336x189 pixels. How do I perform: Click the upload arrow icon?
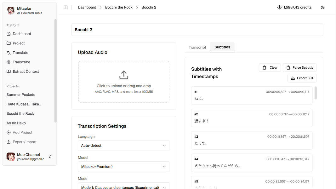pos(124,75)
